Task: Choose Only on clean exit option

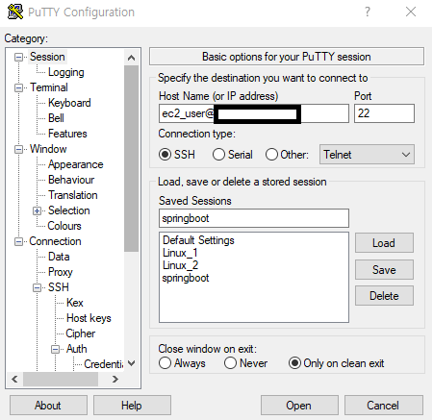Action: tap(294, 363)
